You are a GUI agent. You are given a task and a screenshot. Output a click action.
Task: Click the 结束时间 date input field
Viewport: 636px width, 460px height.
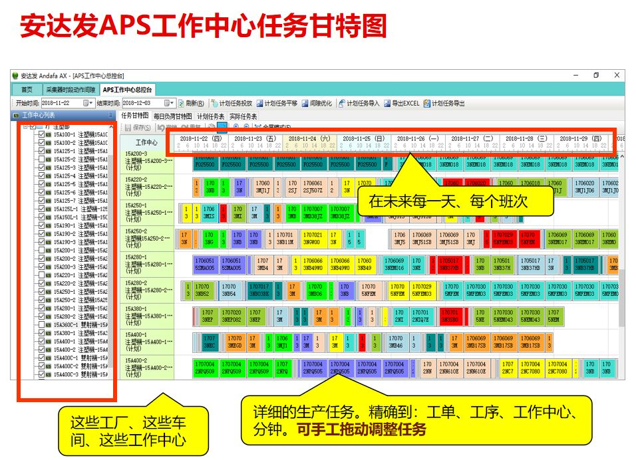(148, 103)
